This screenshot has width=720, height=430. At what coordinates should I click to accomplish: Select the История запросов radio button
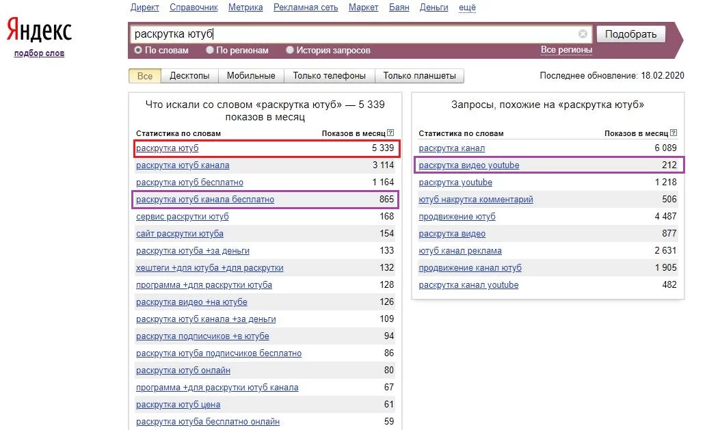tap(290, 50)
